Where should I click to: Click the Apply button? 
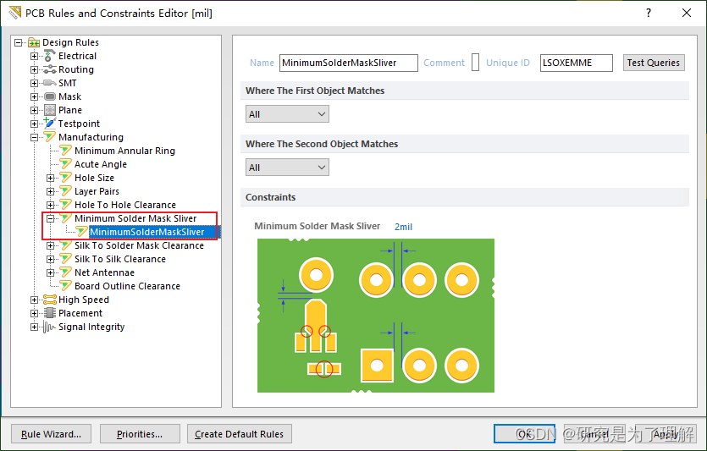click(666, 434)
